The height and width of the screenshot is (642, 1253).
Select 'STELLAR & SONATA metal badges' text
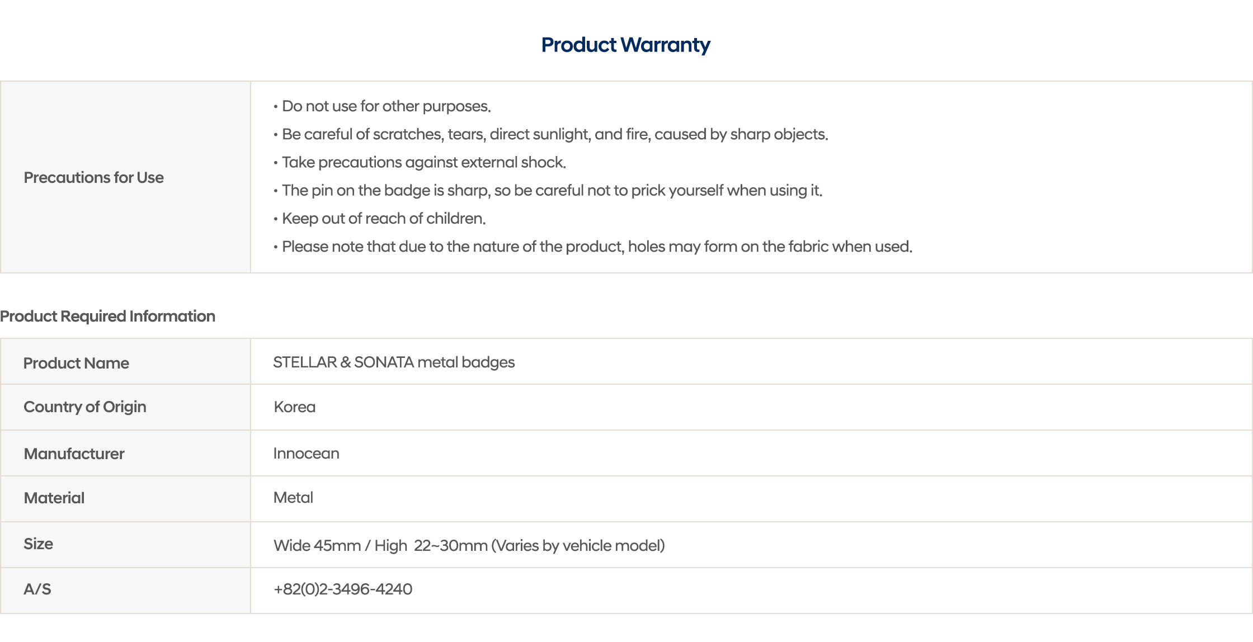(x=394, y=362)
